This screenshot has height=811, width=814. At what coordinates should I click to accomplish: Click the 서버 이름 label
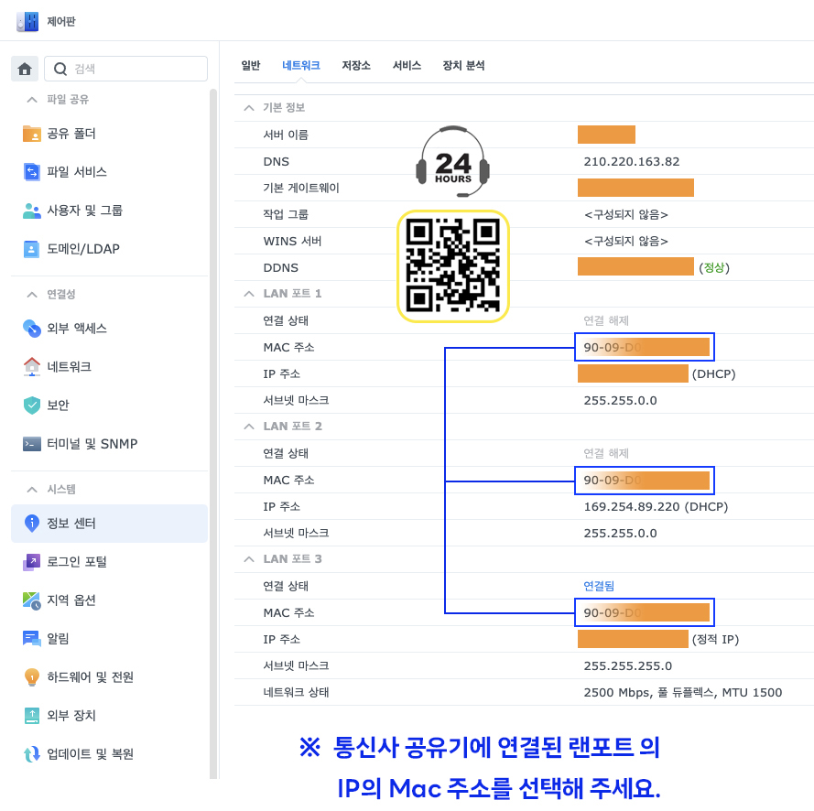point(286,135)
